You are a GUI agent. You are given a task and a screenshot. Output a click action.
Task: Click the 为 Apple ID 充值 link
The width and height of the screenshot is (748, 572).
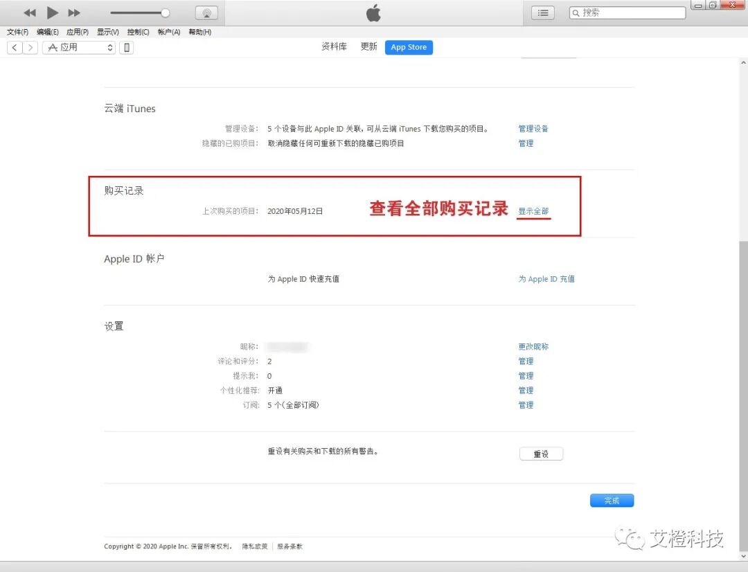[x=546, y=279]
